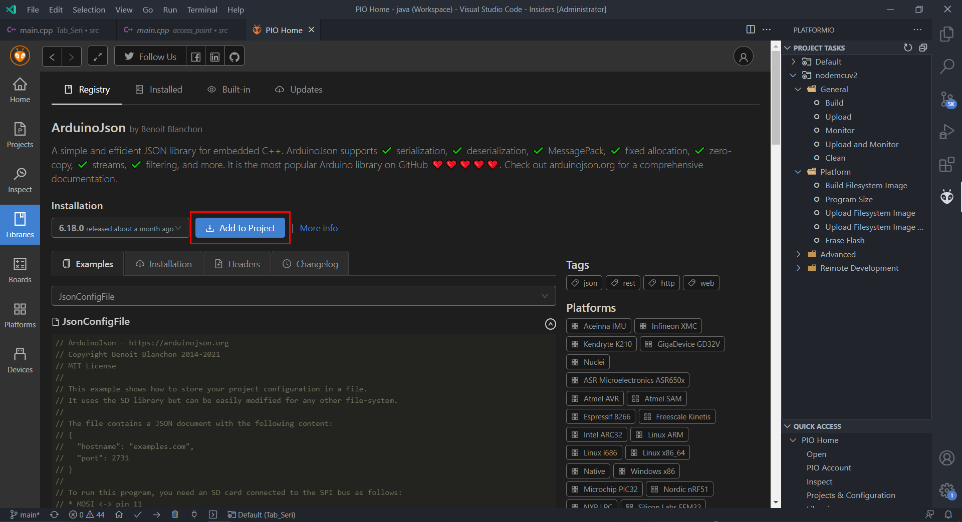Viewport: 962px width, 522px height.
Task: Open the More info link
Action: (x=319, y=228)
